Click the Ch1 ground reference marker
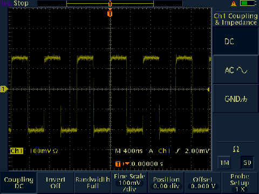This screenshot has width=259, height=194. click(4, 89)
